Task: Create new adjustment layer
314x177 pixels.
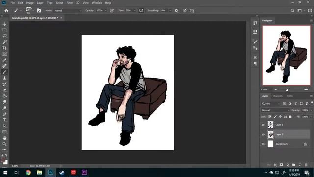Action: [x=288, y=165]
